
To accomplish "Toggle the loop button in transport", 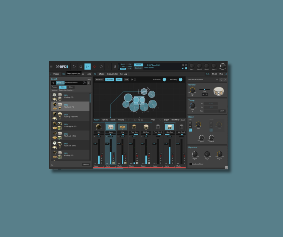I will (101, 66).
